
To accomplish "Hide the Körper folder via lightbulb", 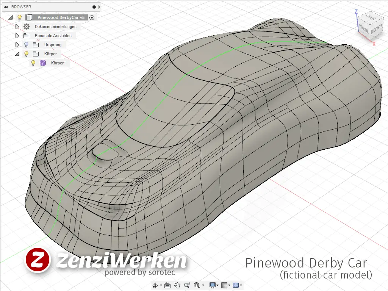I will pos(26,54).
